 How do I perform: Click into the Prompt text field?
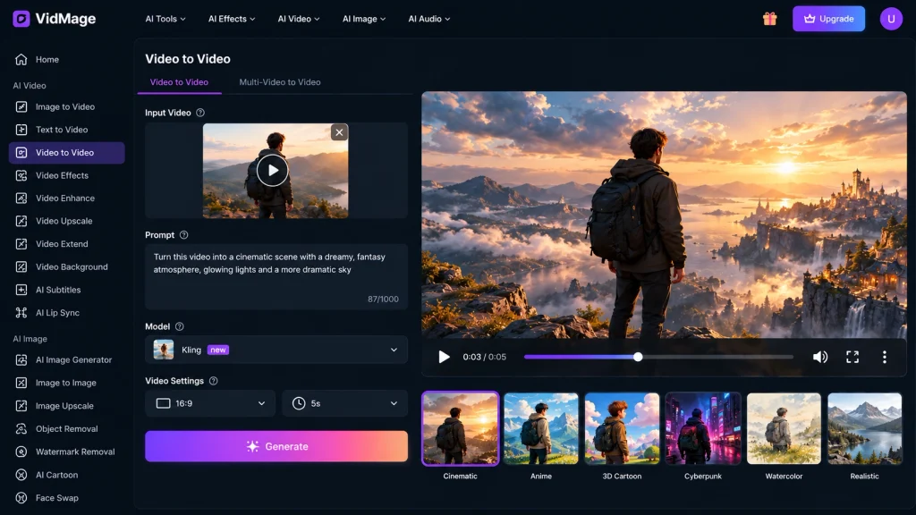click(x=276, y=277)
